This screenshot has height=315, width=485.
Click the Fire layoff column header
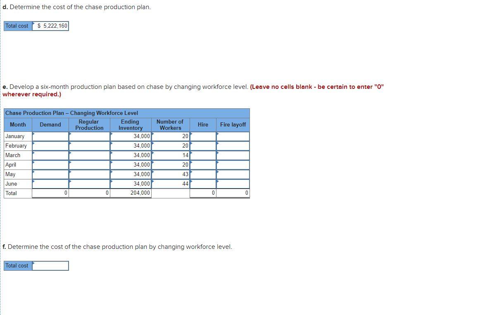click(x=233, y=125)
